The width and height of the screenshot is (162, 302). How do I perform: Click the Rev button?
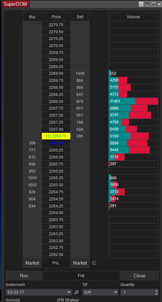pos(24,275)
